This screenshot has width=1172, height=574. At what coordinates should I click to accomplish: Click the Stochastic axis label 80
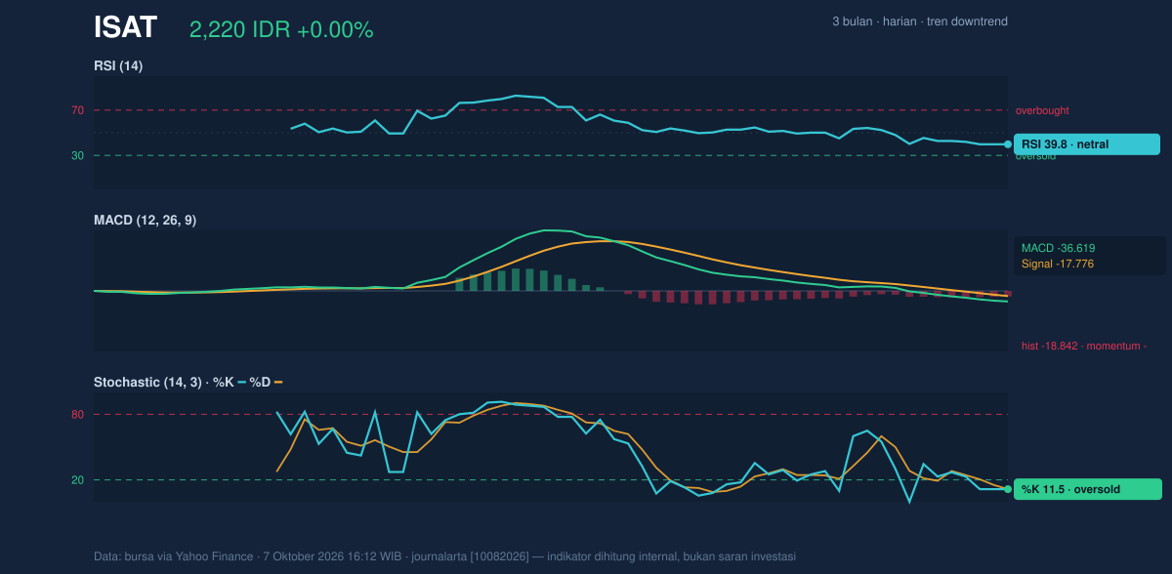click(x=77, y=415)
